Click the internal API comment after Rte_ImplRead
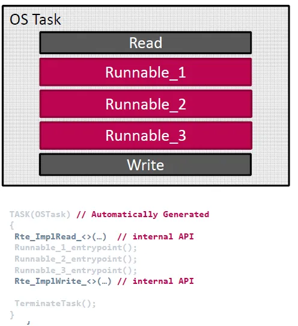Image resolution: width=298 pixels, height=326 pixels. (156, 236)
